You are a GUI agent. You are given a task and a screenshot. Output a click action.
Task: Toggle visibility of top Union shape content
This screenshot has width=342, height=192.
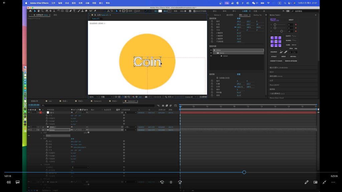click(x=211, y=50)
